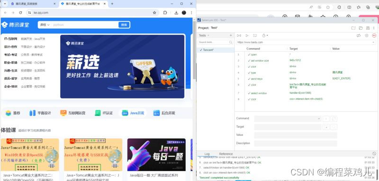379x181 pixels.
Task: Click the step-over debug icon
Action: pos(255,35)
